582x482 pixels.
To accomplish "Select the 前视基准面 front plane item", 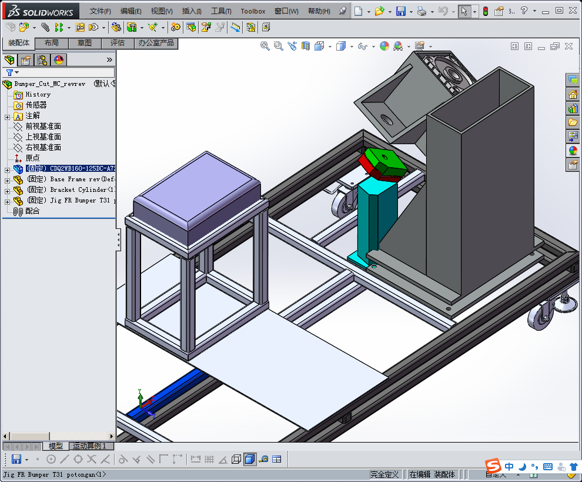I will 43,127.
